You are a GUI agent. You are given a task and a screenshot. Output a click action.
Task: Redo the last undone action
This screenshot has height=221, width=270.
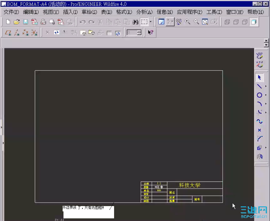[x=92, y=22]
